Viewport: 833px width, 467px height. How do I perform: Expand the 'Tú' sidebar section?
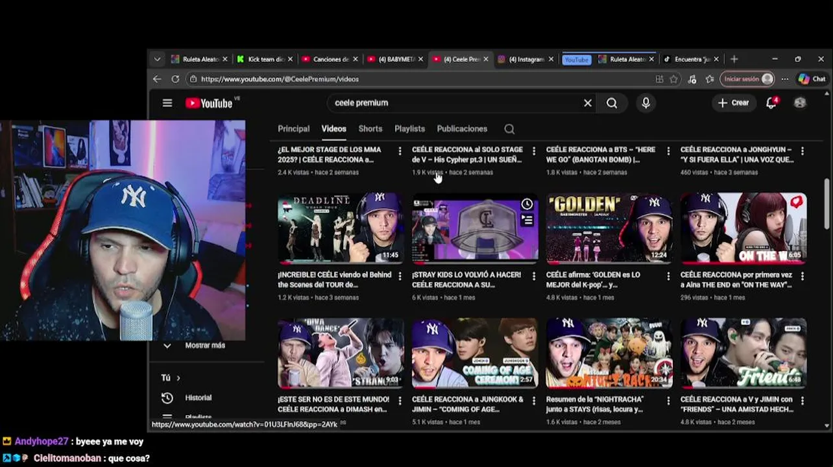point(171,377)
